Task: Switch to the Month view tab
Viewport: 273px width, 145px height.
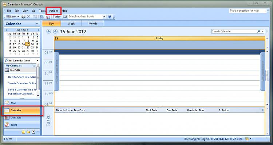Action: [92, 24]
